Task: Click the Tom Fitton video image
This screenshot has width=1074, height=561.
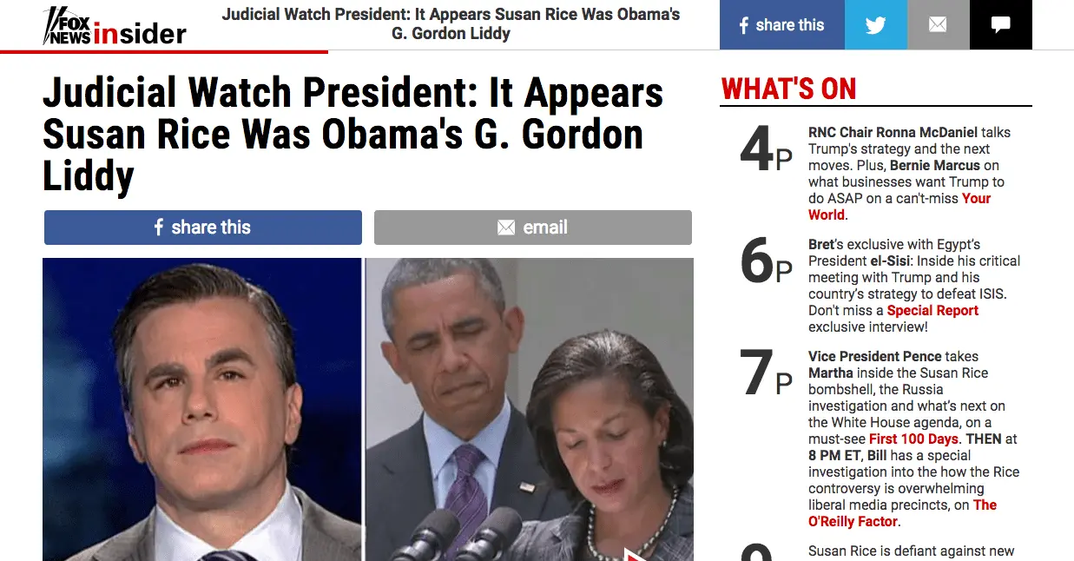Action: (201, 409)
